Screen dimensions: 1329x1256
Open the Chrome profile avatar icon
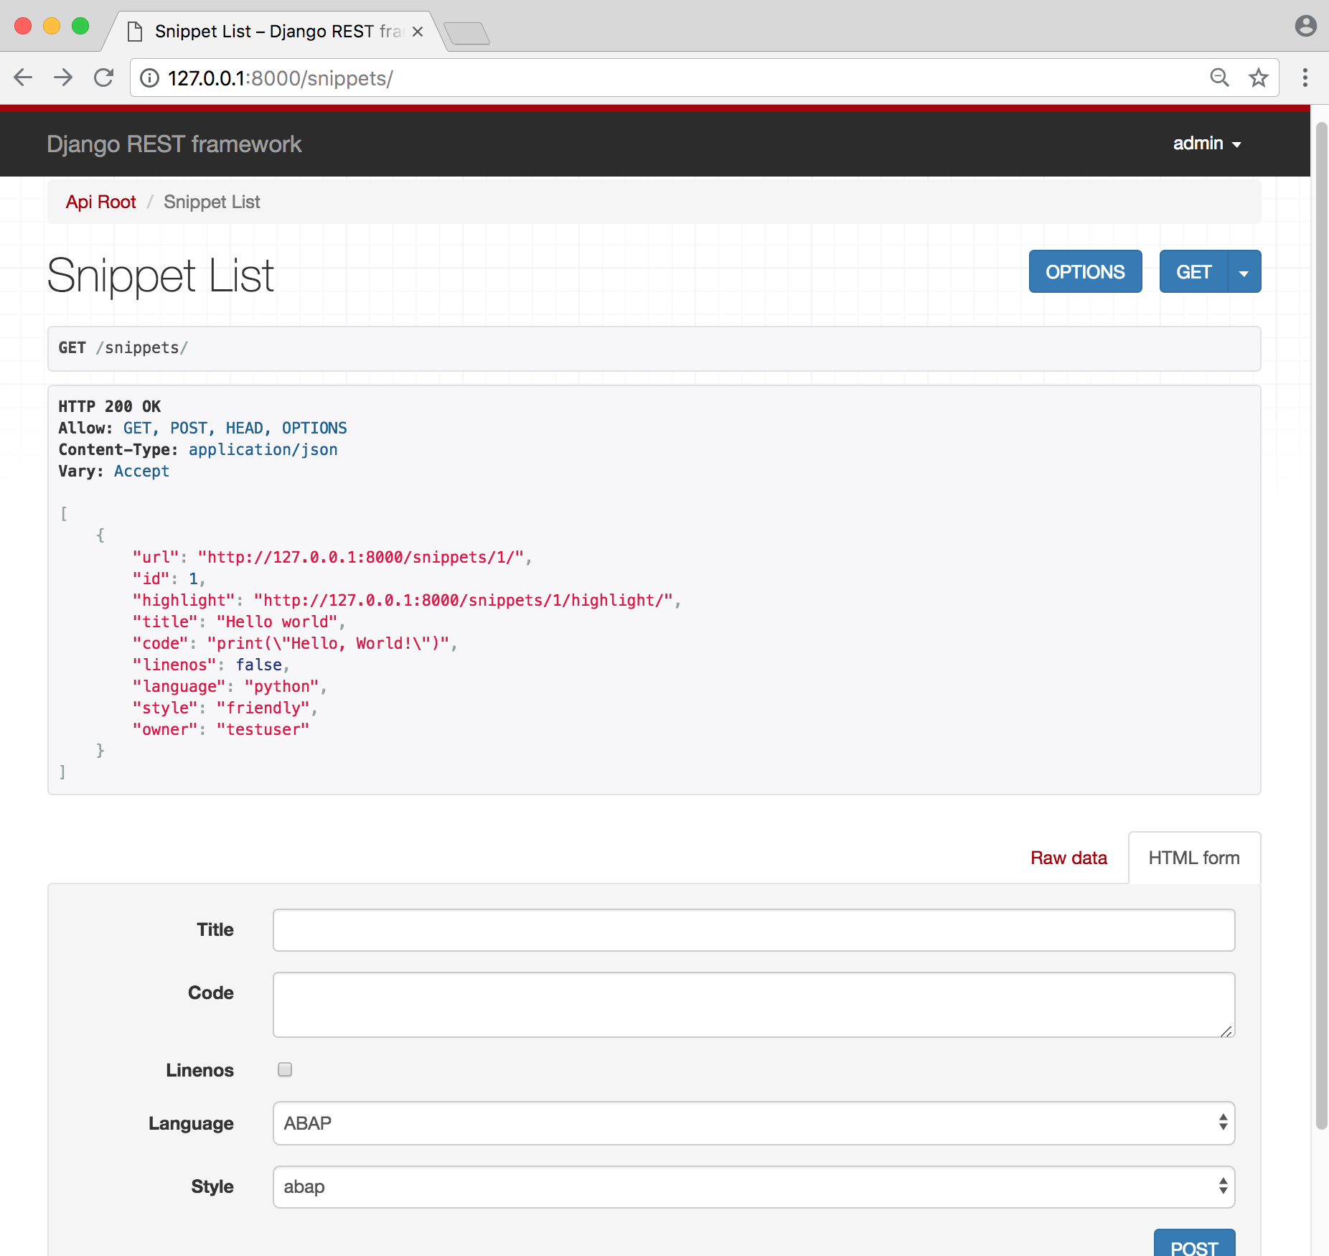pos(1305,26)
